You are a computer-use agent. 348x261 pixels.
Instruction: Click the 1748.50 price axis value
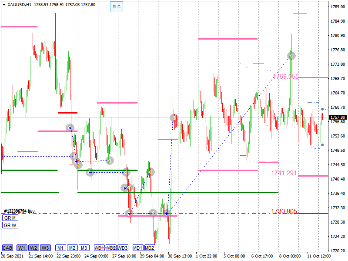coord(338,150)
